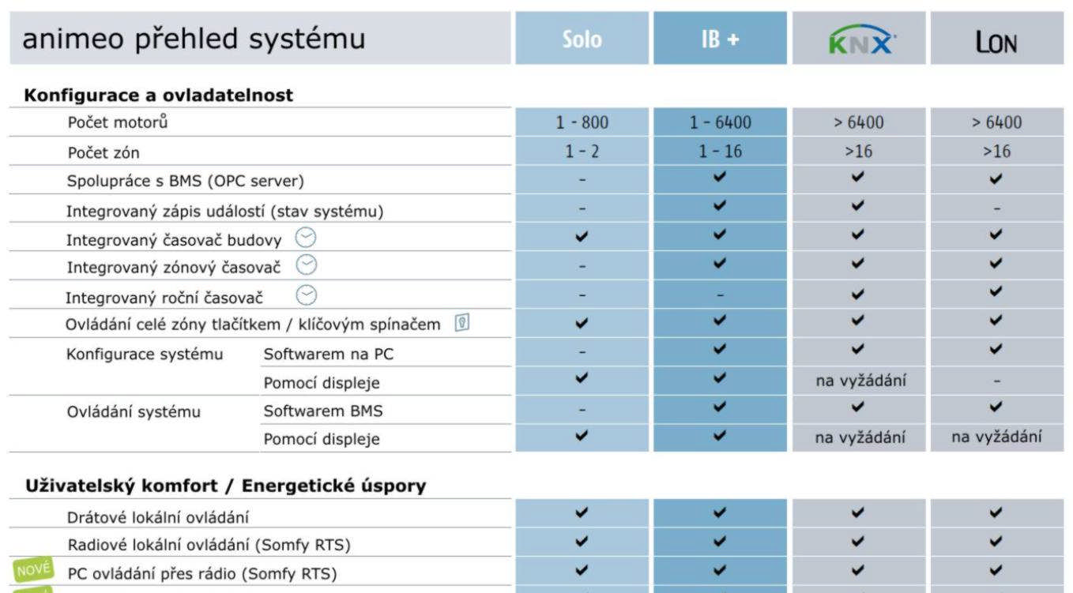Click KNX checkmark in Integrovaný zápis událostí row

[x=859, y=208]
